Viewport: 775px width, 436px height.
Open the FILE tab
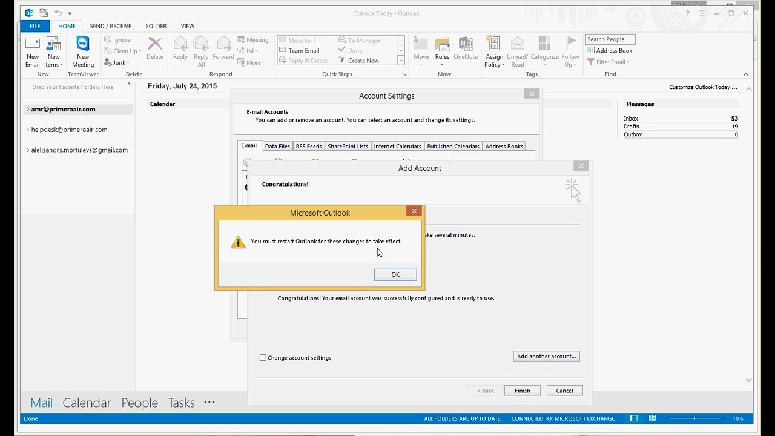(35, 26)
